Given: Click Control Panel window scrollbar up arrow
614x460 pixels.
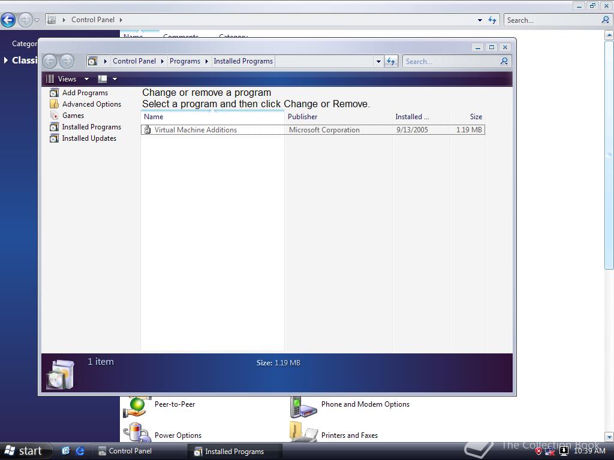Looking at the screenshot, I should (x=609, y=35).
